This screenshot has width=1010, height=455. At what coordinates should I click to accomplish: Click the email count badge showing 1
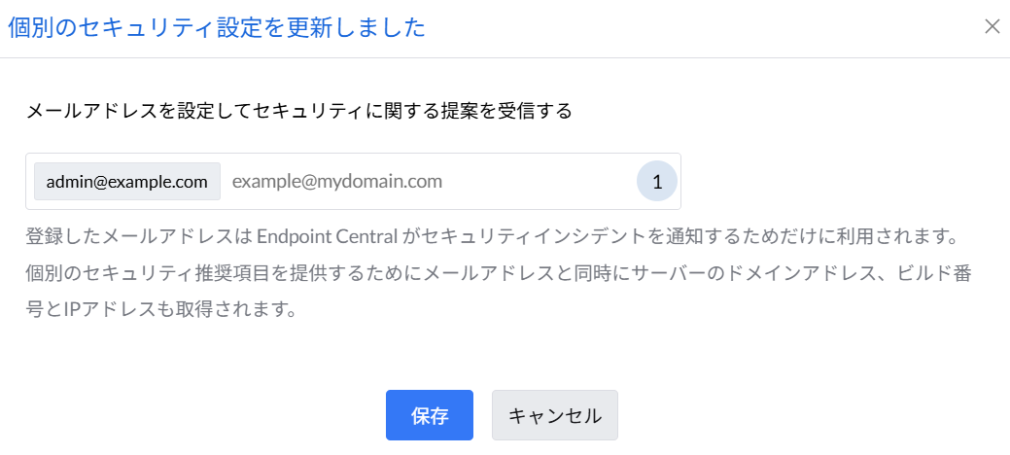[x=657, y=181]
